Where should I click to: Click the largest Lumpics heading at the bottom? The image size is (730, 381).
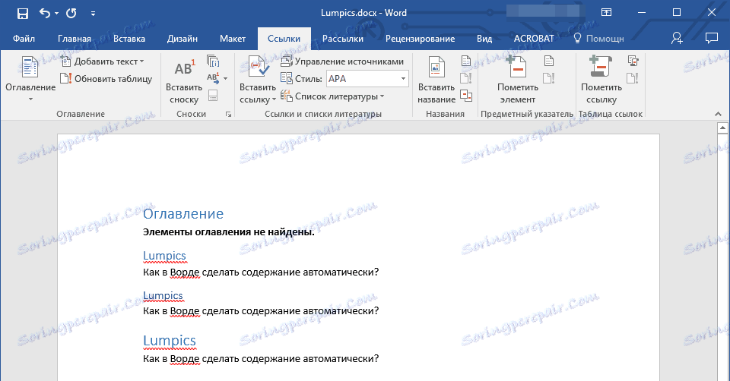[x=170, y=341]
